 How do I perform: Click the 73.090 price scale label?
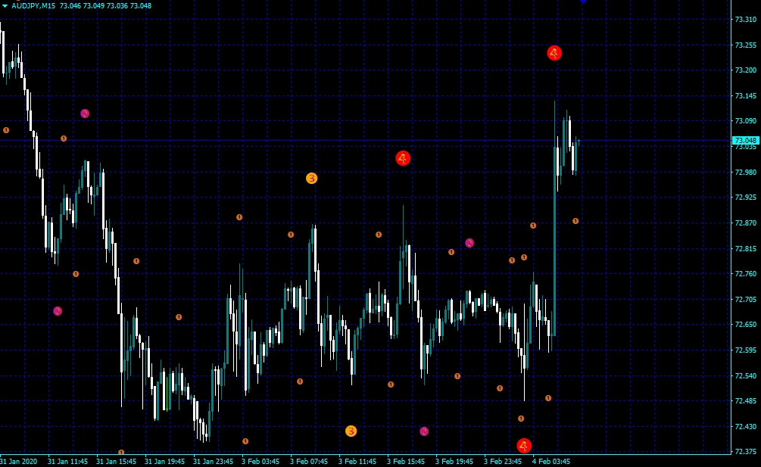(745, 121)
